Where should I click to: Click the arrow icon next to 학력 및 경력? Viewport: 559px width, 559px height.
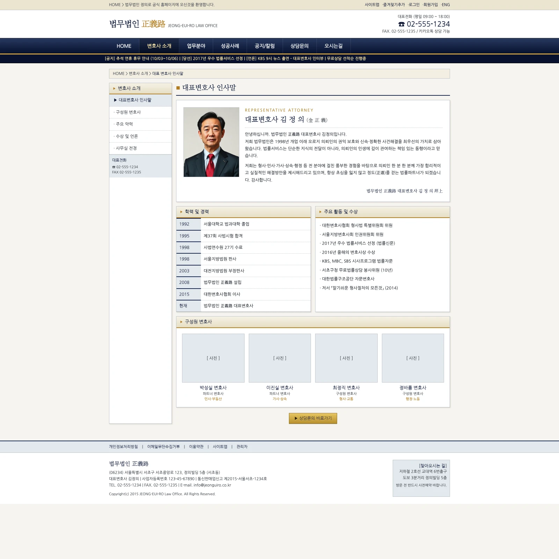click(181, 212)
